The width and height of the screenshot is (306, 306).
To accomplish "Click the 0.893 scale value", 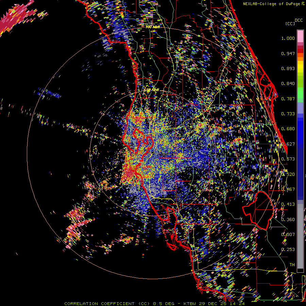I will pyautogui.click(x=288, y=68).
